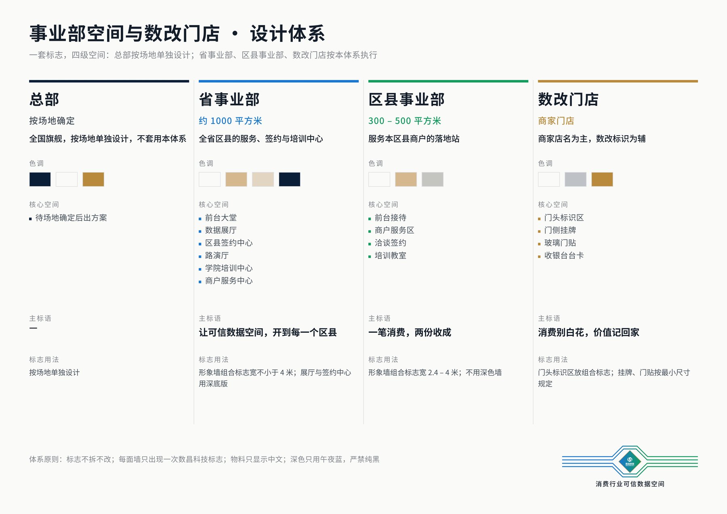Click list item 门头标识区

pyautogui.click(x=564, y=218)
